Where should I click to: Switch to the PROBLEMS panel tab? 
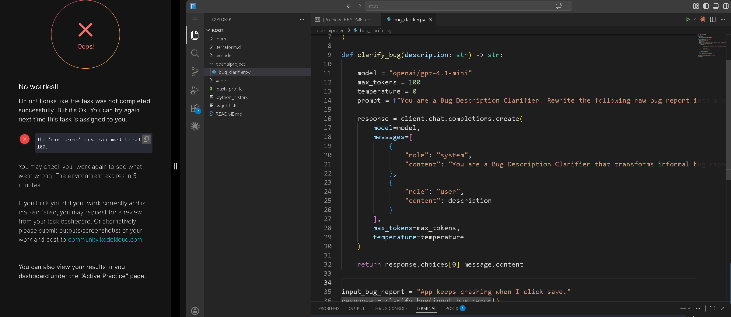pos(328,308)
